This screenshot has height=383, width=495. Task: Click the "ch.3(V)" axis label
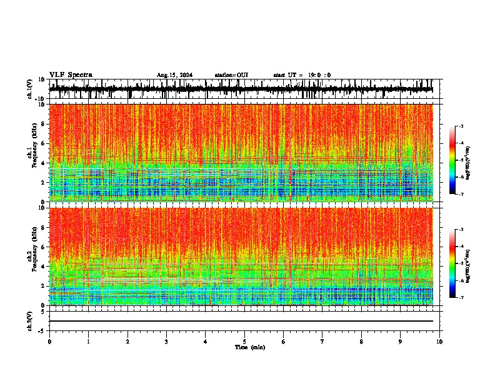[x=30, y=321]
